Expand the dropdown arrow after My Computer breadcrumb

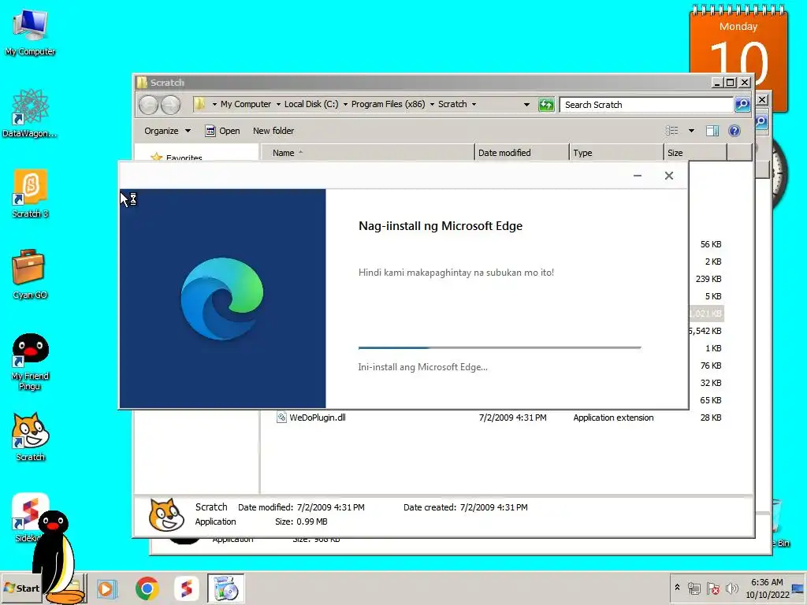coord(278,105)
